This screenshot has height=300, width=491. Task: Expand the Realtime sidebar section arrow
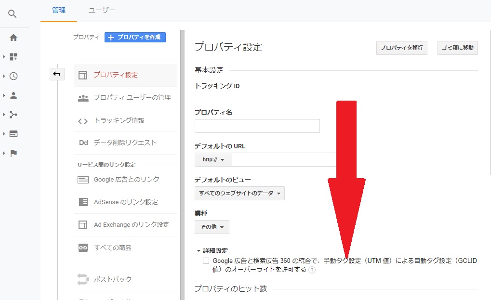tap(4, 76)
